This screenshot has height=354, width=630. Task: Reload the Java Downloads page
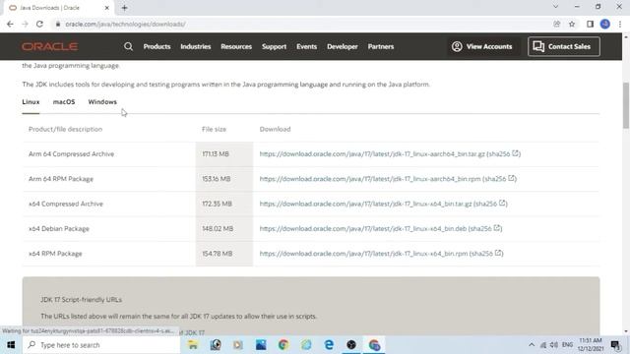(39, 24)
